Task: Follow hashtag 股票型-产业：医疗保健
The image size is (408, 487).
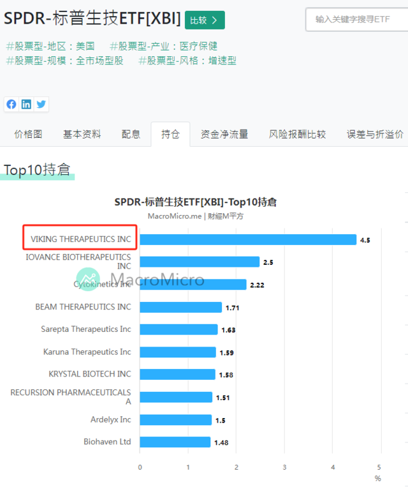Action: coord(163,47)
